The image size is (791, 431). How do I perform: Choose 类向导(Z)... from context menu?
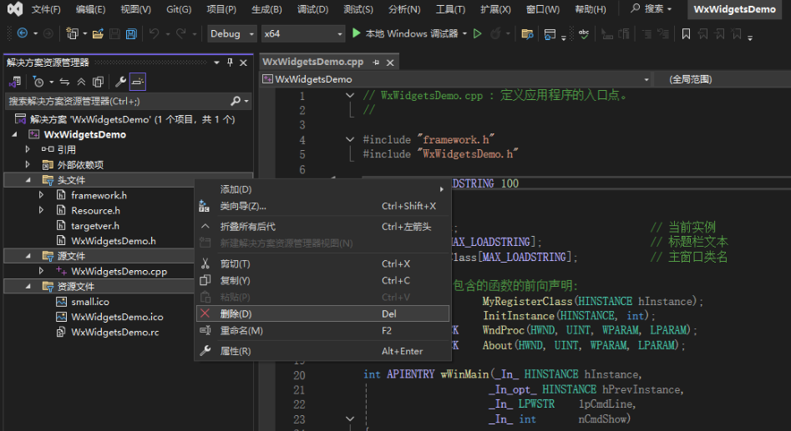click(323, 206)
